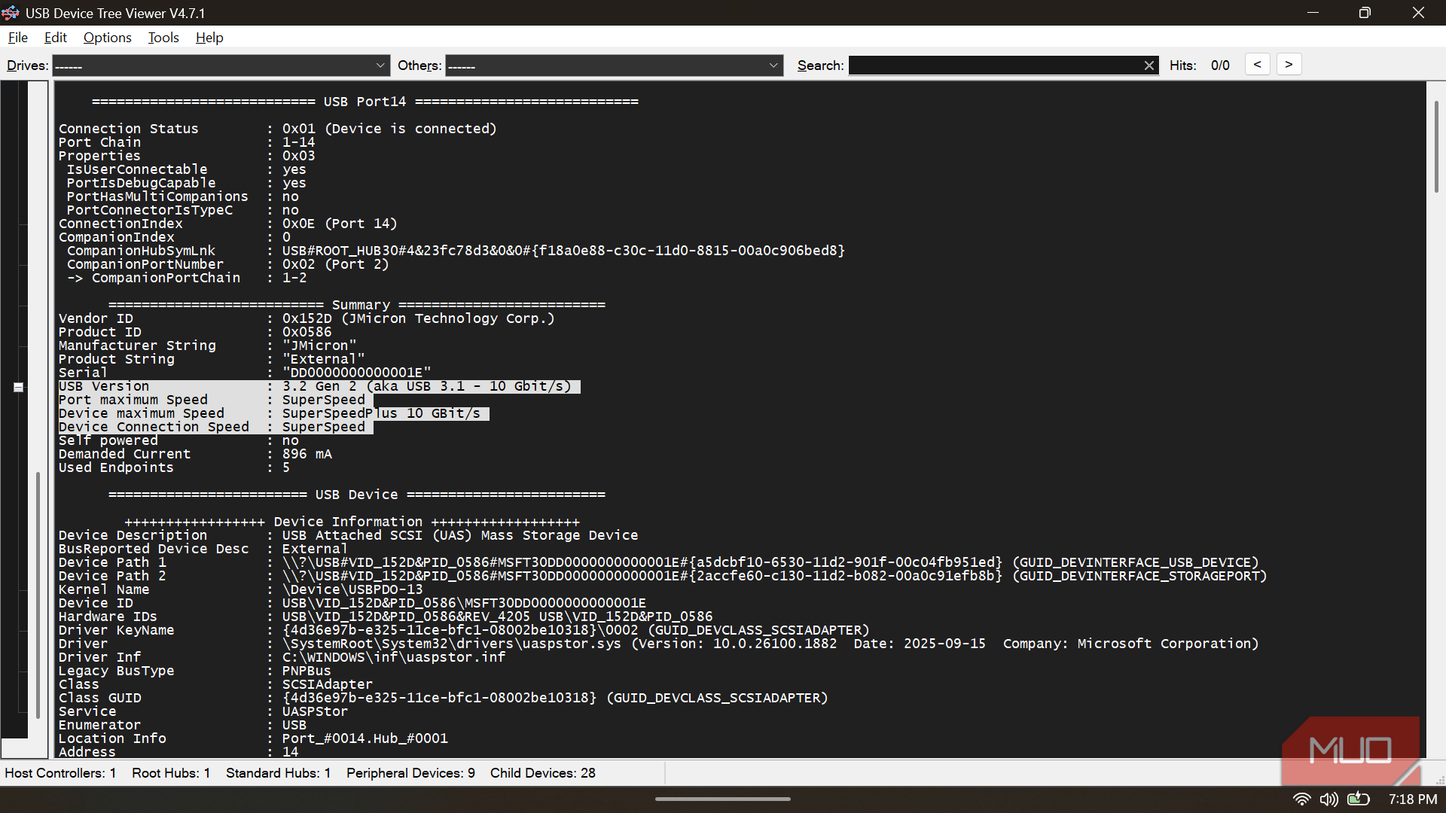Click the volume speaker tray icon
Image resolution: width=1446 pixels, height=813 pixels.
[x=1329, y=799]
